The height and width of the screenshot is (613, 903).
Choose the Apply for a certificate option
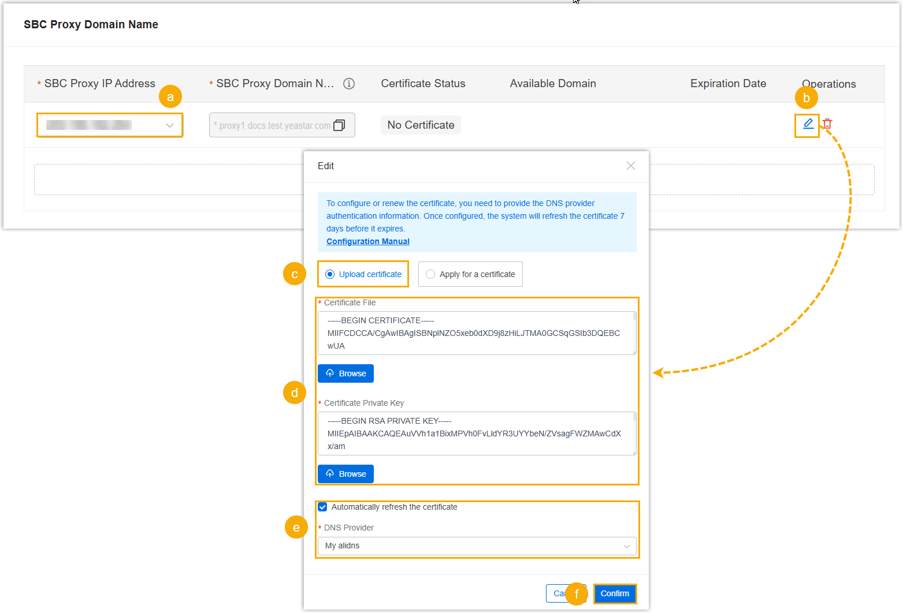click(x=430, y=275)
